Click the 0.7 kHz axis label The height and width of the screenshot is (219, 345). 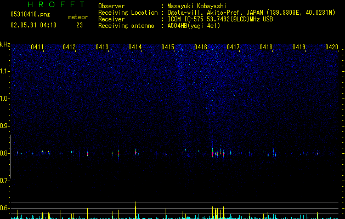click(x=5, y=181)
